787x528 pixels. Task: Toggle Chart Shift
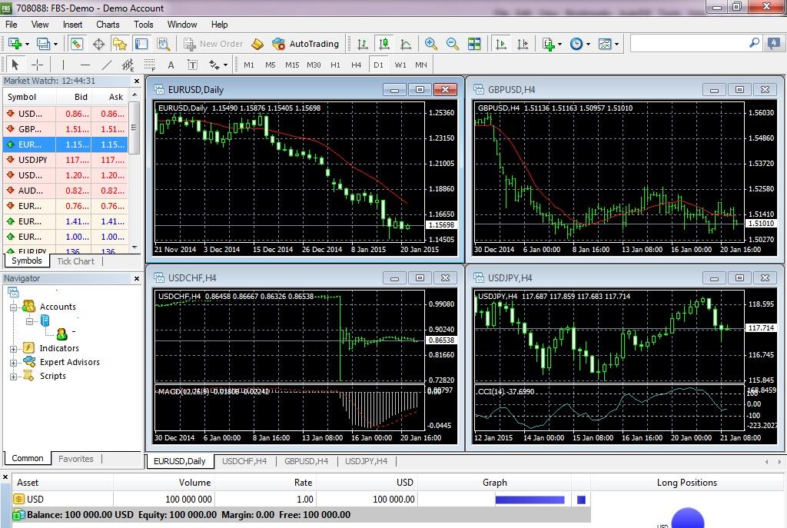pyautogui.click(x=523, y=44)
